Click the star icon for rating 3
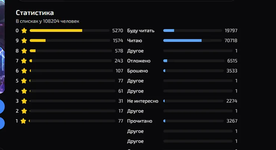The image size is (276, 150). 24,101
